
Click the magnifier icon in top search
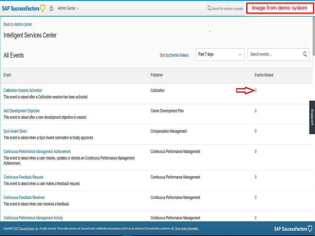(209, 8)
